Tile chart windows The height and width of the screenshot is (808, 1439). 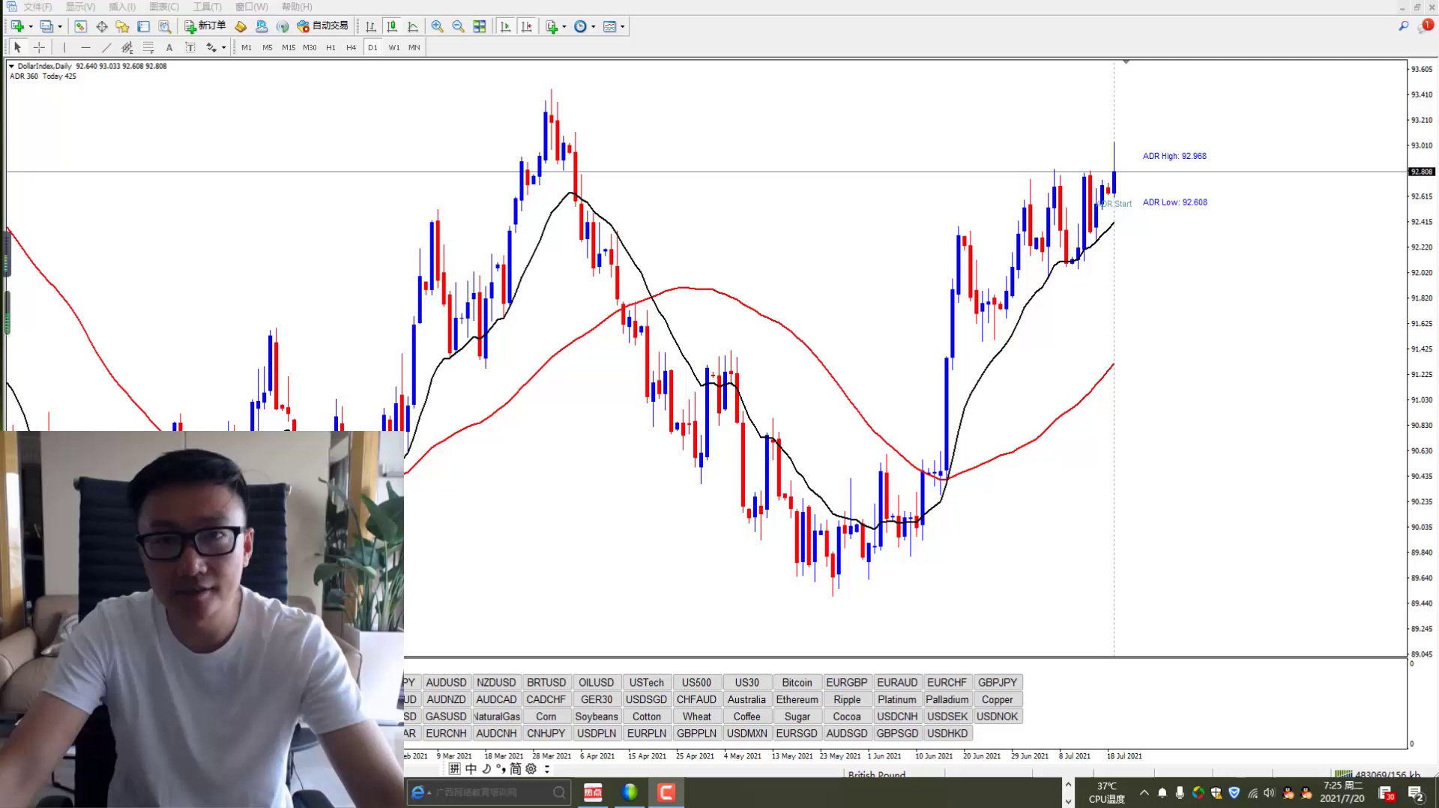click(x=480, y=26)
